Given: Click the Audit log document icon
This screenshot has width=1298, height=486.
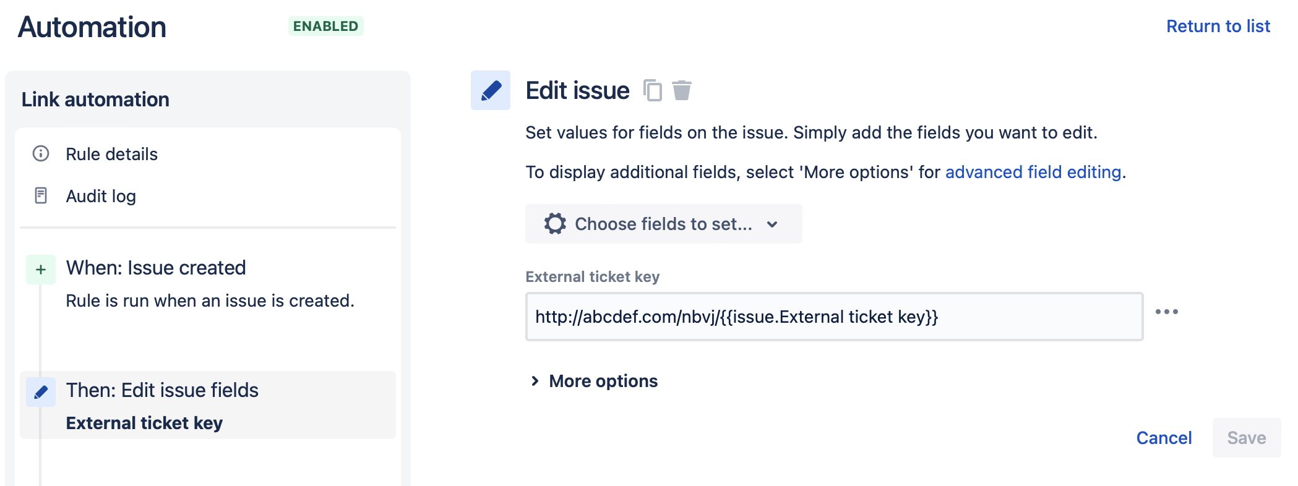Looking at the screenshot, I should pyautogui.click(x=40, y=196).
